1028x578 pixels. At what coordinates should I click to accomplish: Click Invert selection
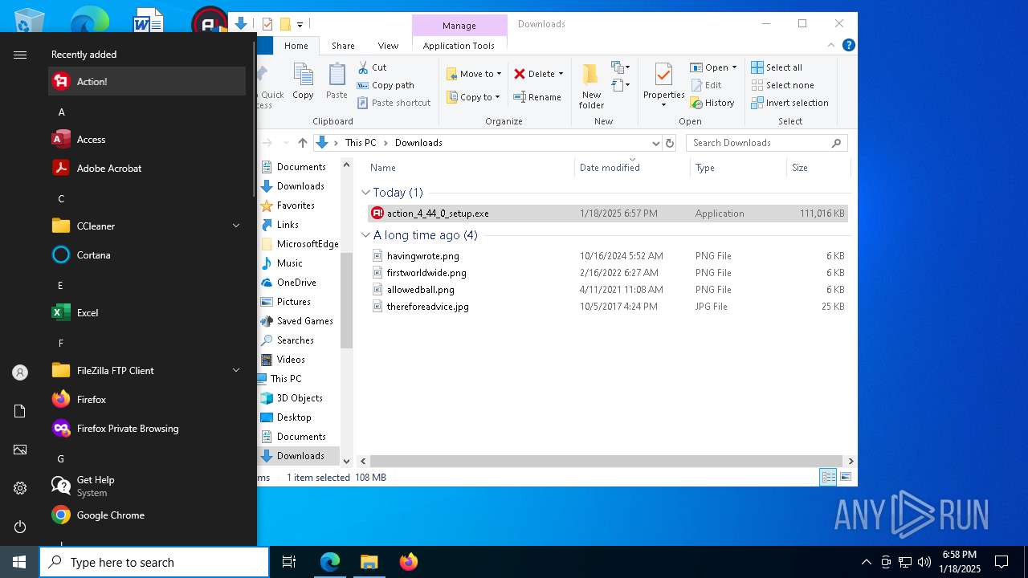pyautogui.click(x=789, y=103)
